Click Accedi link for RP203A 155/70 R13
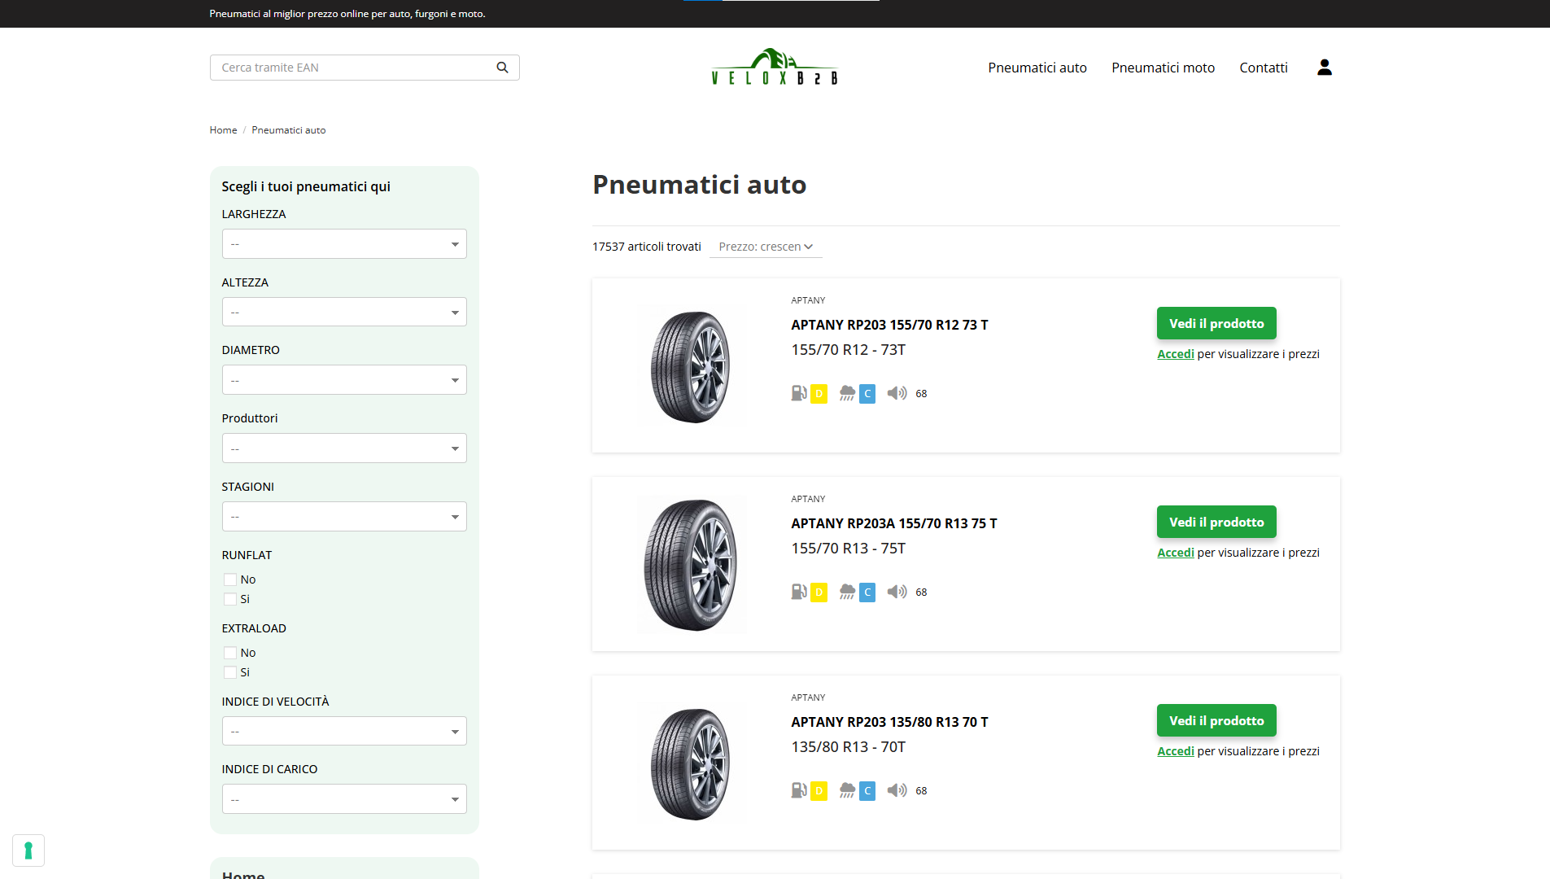Viewport: 1550px width, 879px height. click(x=1176, y=553)
